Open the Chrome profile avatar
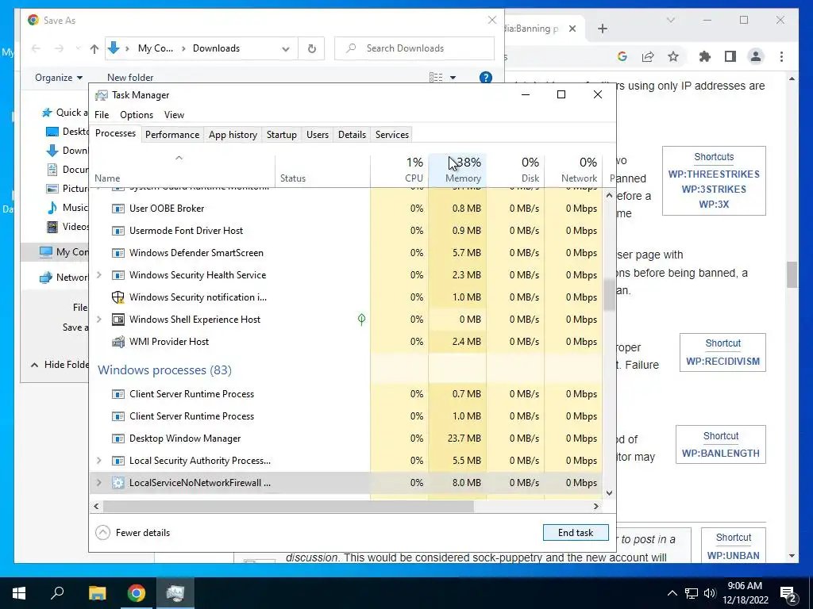813x609 pixels. point(756,56)
